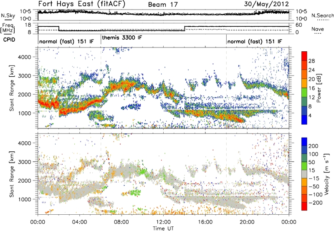Click the second 'normal (fast) 151 IF' label after 18:00
This screenshot has width=334, height=231.
tap(255, 41)
